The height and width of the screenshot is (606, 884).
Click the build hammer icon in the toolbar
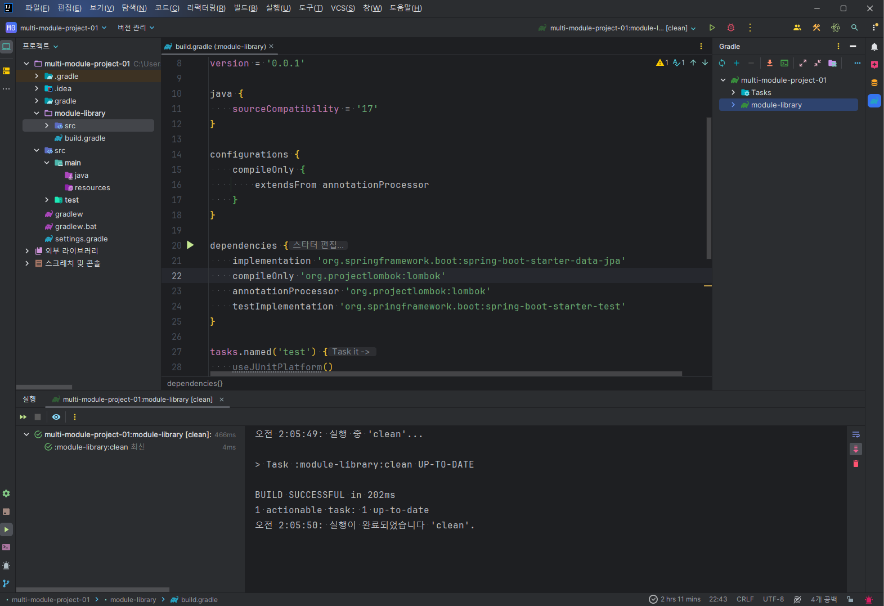[816, 28]
